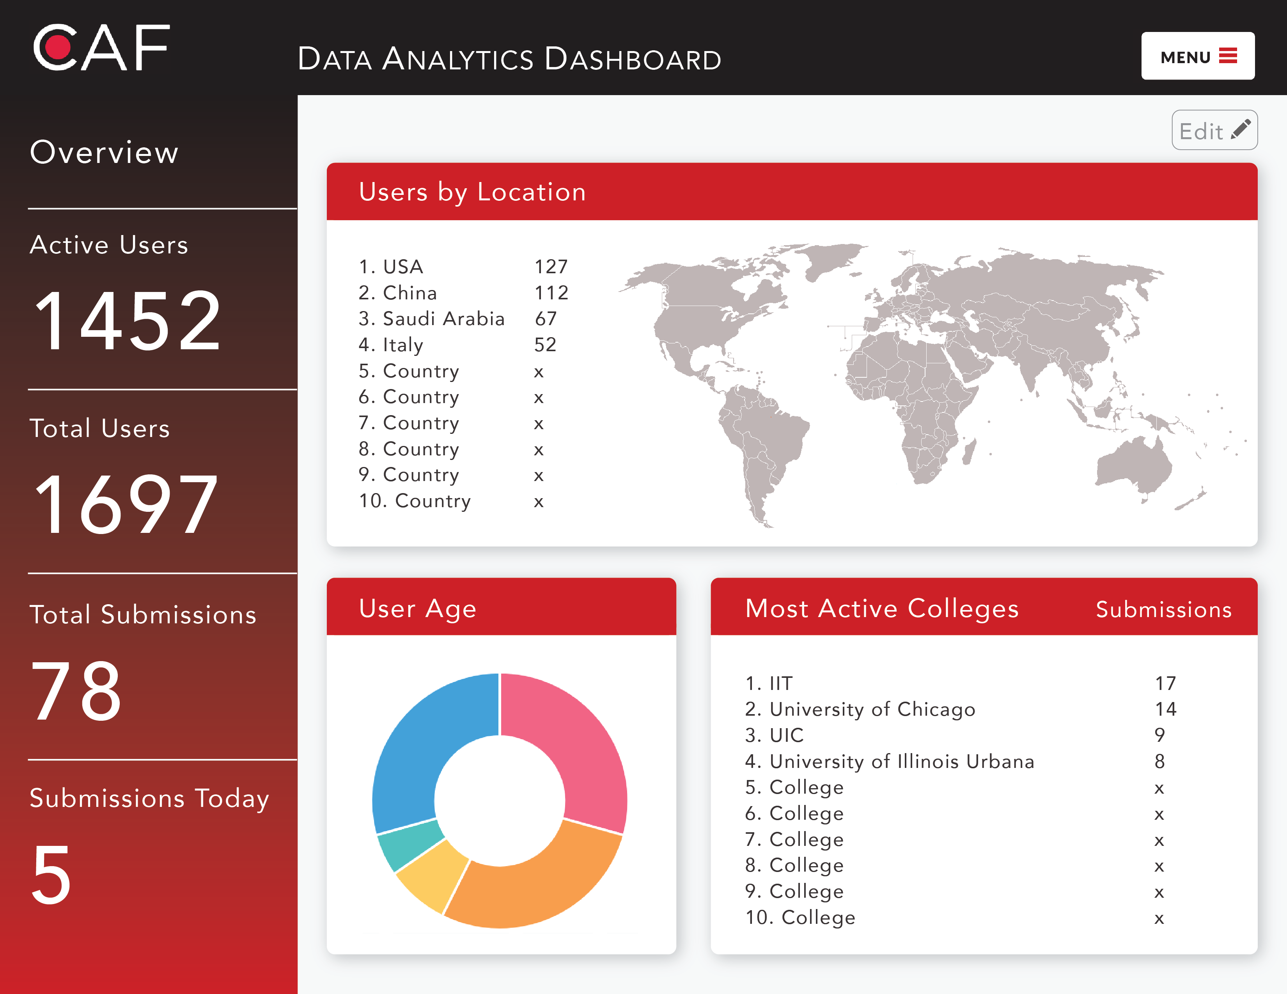This screenshot has width=1287, height=994.
Task: Select Active Users stat in sidebar
Action: pos(109,245)
